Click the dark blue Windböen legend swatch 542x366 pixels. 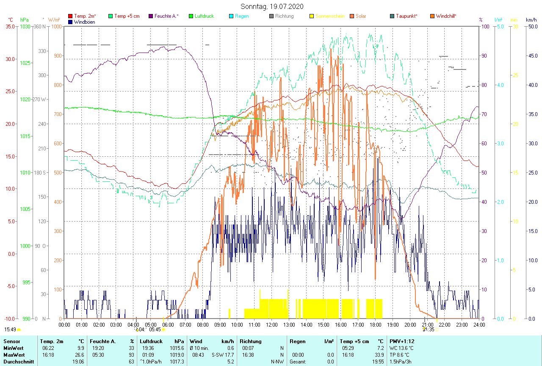[70, 22]
